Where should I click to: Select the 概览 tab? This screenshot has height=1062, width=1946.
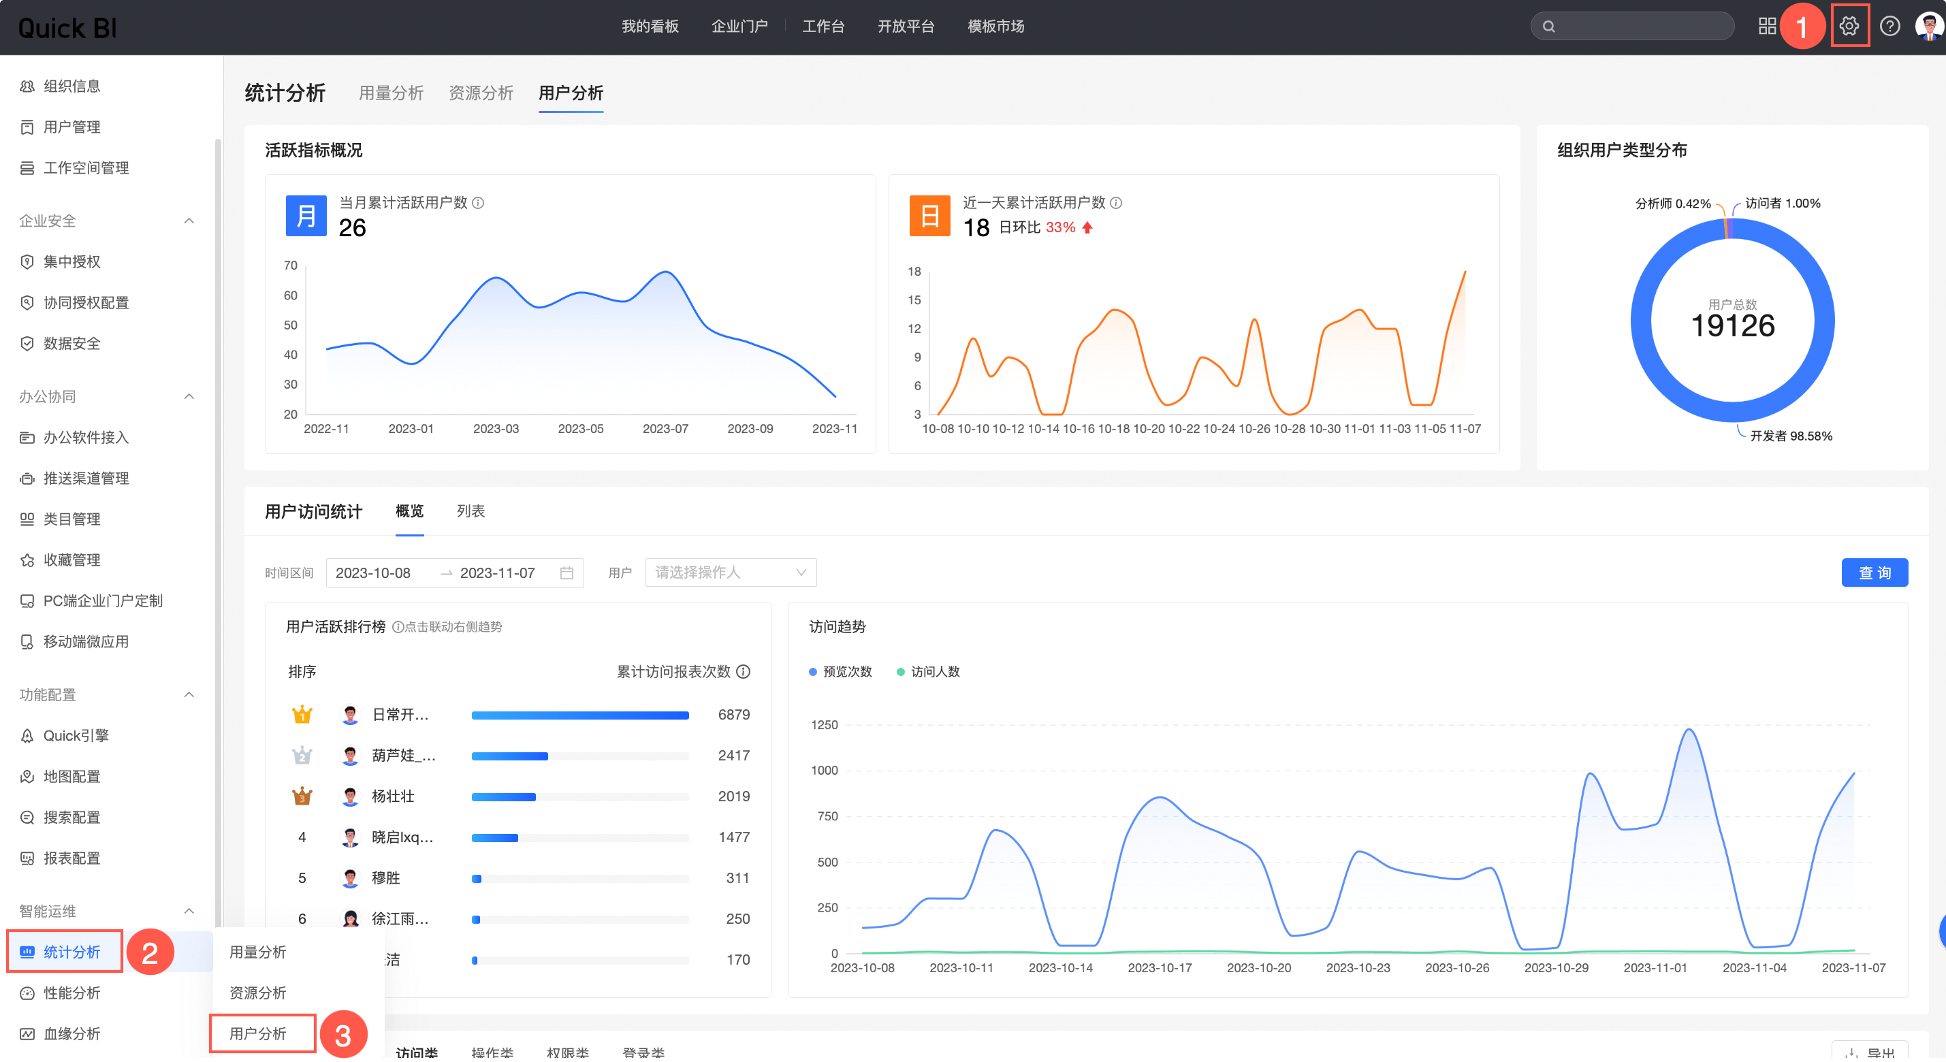click(x=409, y=511)
